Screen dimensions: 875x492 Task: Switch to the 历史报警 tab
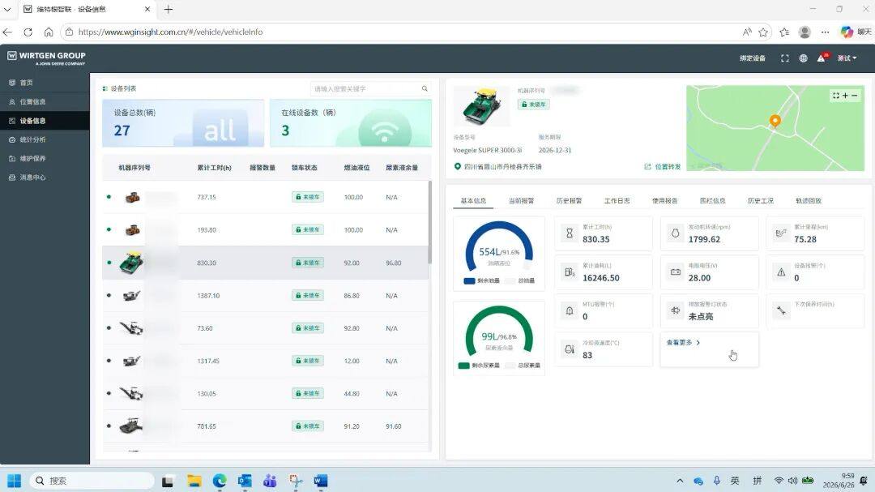[569, 200]
